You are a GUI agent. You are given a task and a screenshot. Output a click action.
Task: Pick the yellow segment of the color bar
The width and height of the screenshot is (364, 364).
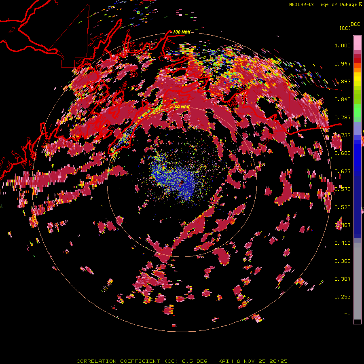click(x=357, y=79)
